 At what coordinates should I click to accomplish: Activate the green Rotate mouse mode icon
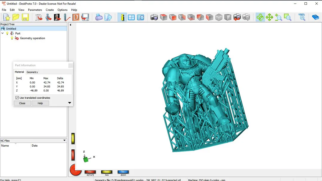tap(260, 17)
